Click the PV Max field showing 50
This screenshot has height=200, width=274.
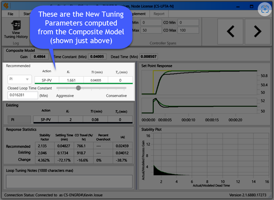tap(151, 30)
